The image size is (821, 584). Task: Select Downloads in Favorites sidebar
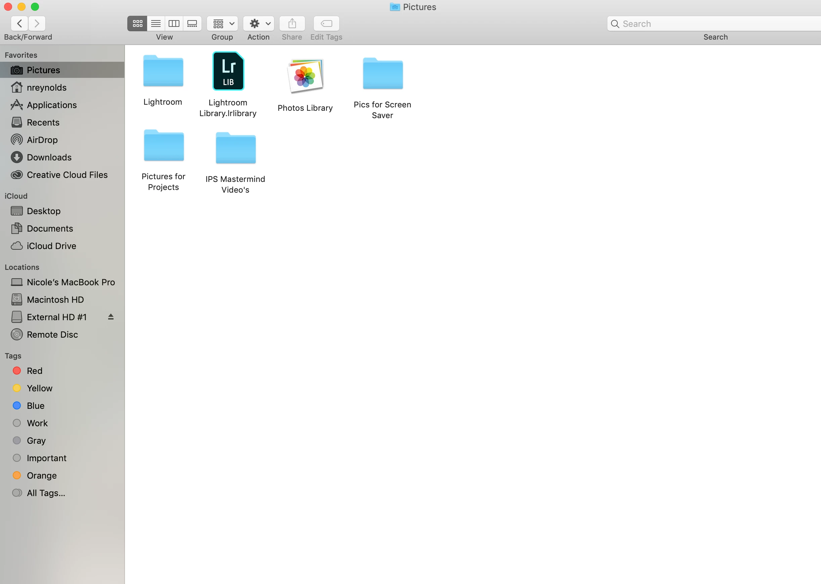pos(49,157)
